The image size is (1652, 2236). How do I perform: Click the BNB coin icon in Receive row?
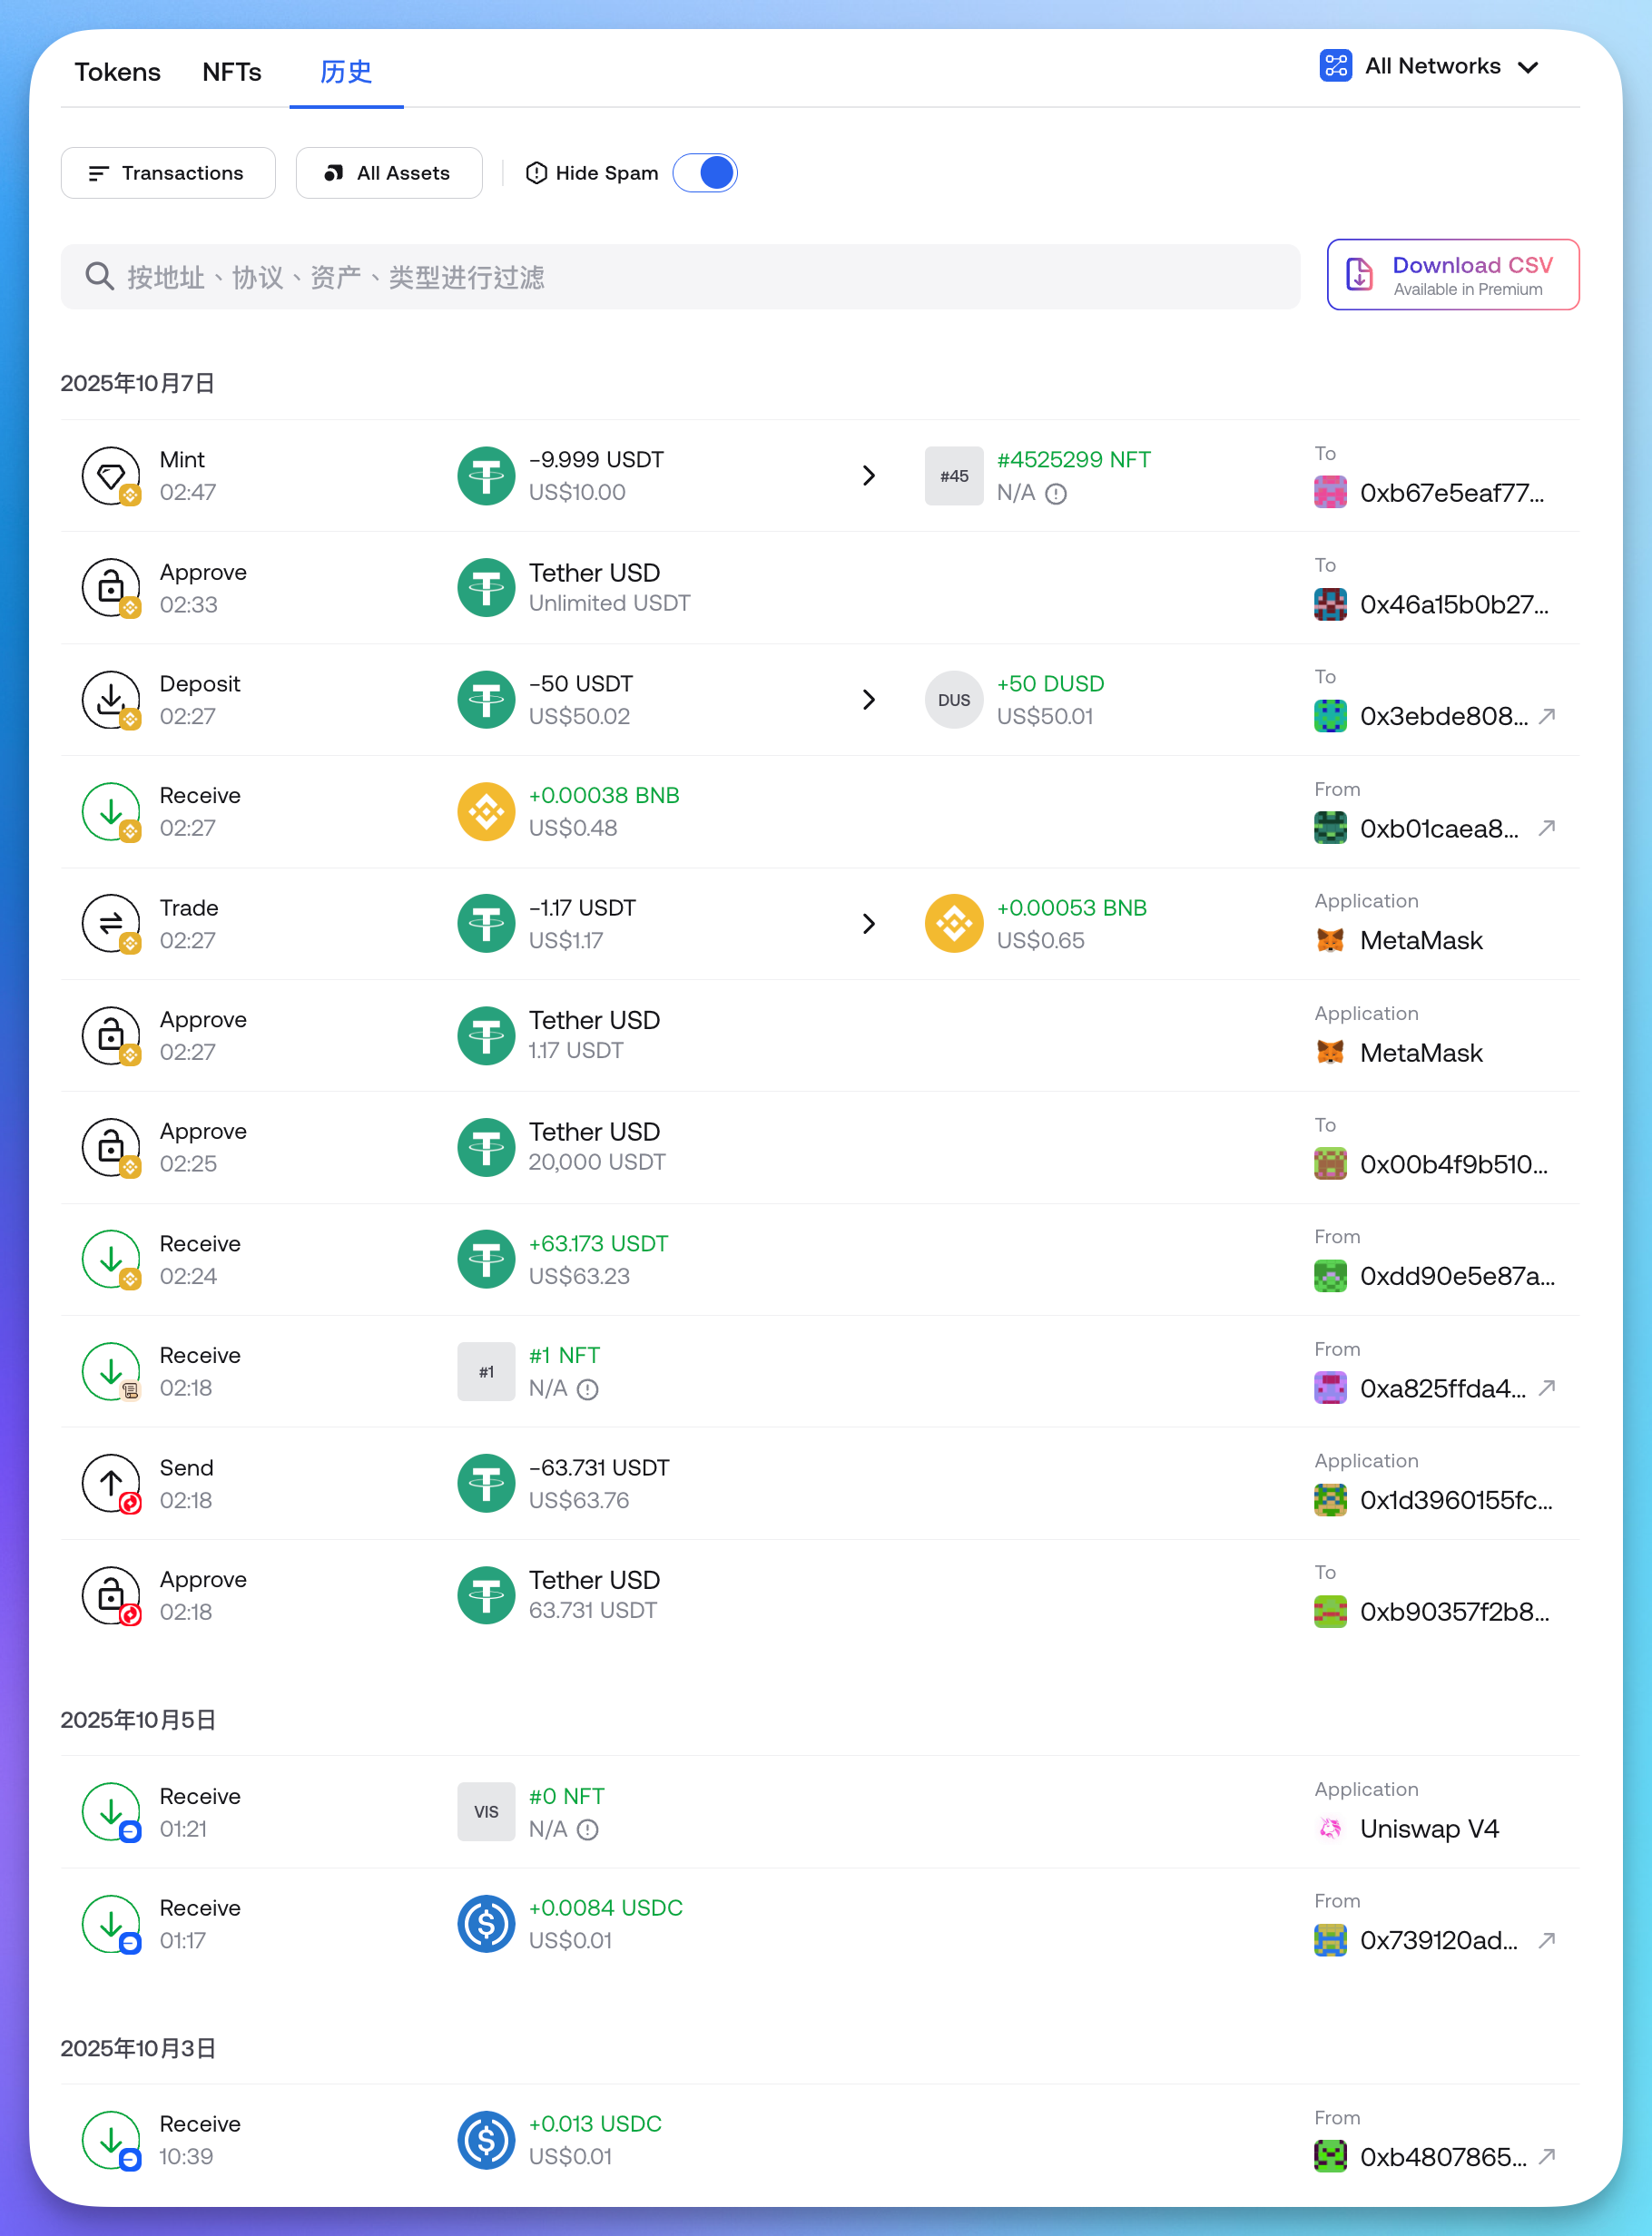click(486, 811)
